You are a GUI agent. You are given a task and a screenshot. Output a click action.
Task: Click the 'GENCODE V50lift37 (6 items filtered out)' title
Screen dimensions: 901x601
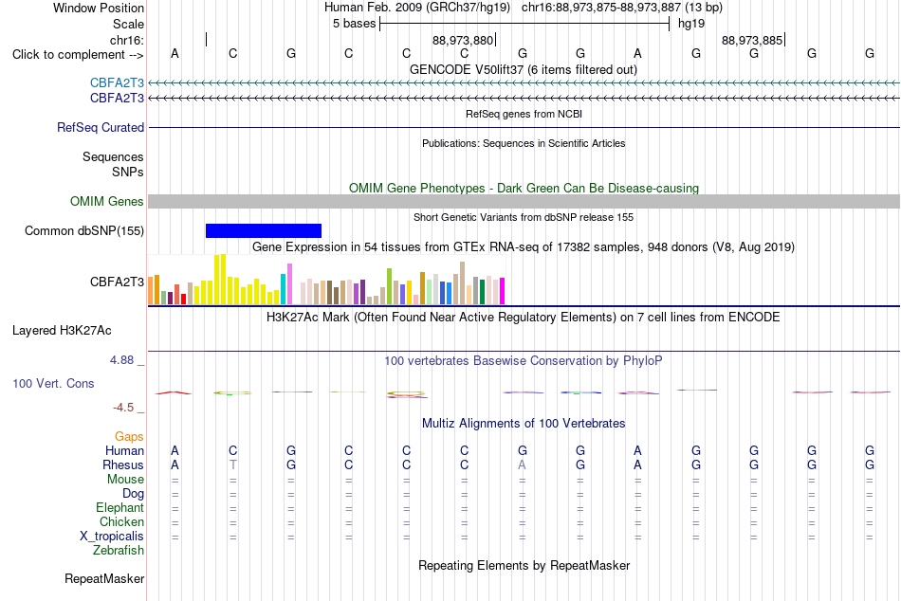pos(524,69)
